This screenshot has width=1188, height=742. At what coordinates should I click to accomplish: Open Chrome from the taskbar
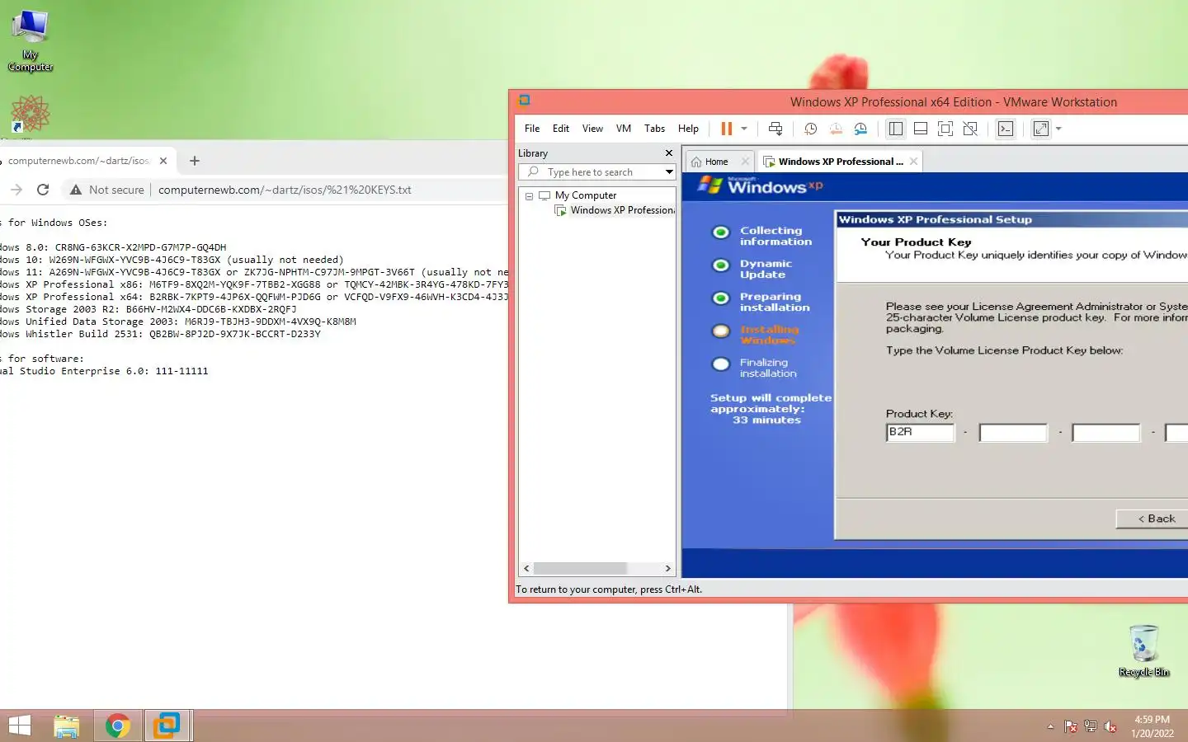[x=117, y=726]
